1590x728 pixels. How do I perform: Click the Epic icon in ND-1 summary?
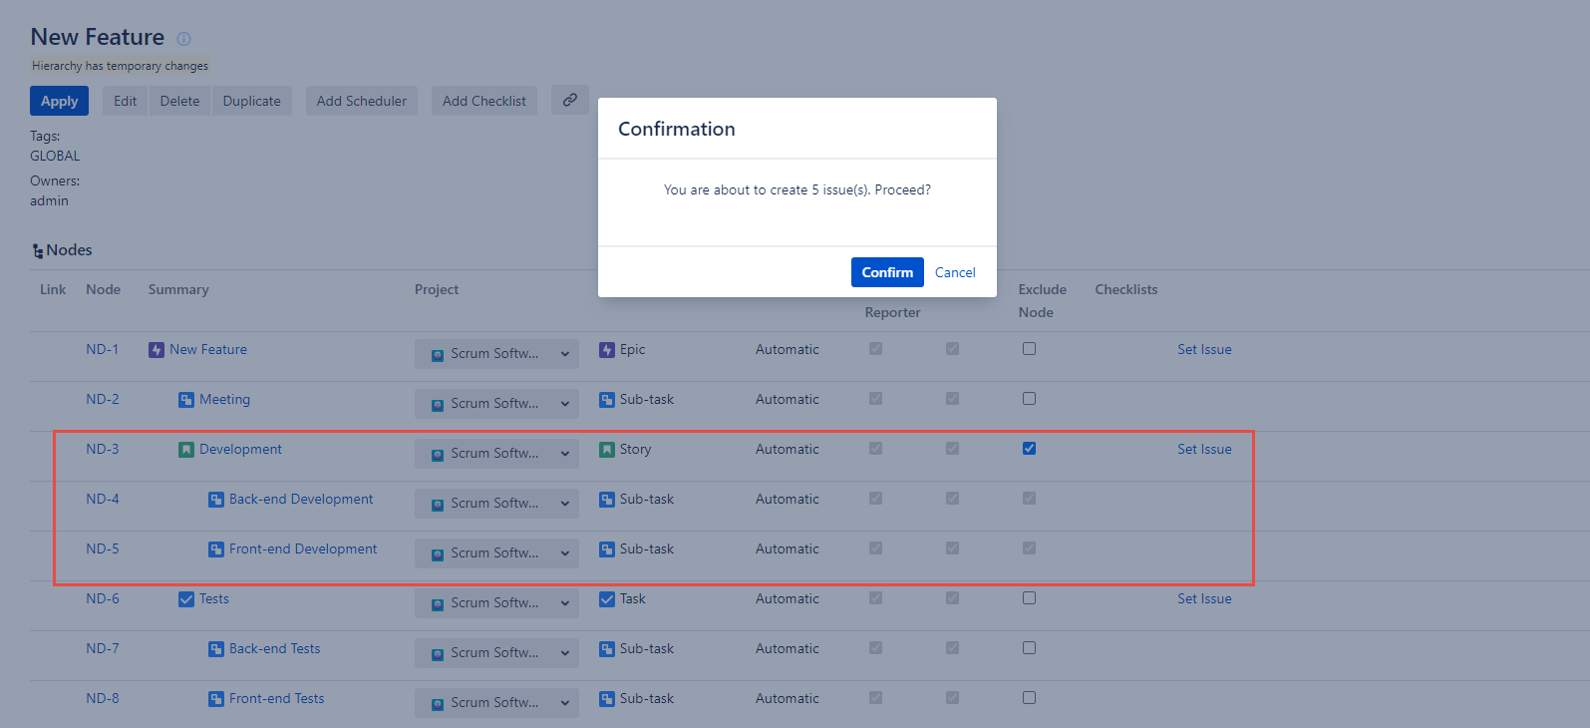click(x=157, y=350)
